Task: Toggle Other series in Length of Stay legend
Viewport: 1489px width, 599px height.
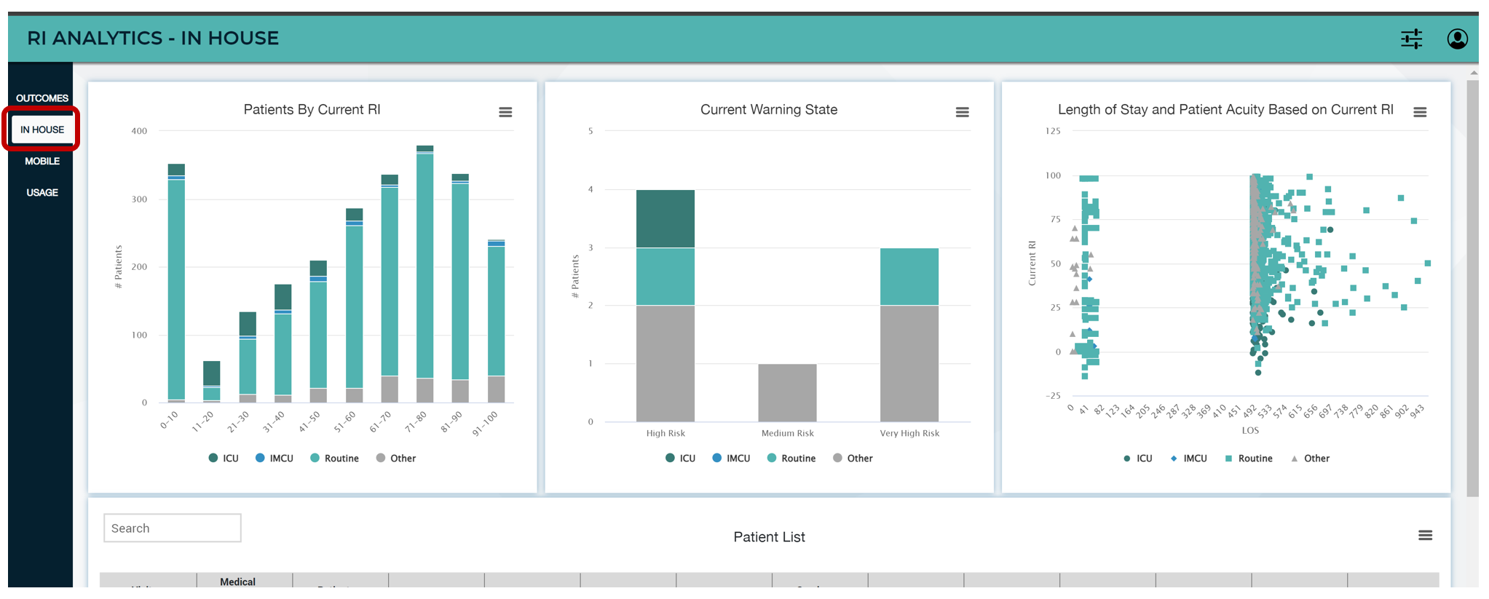Action: click(x=1310, y=459)
